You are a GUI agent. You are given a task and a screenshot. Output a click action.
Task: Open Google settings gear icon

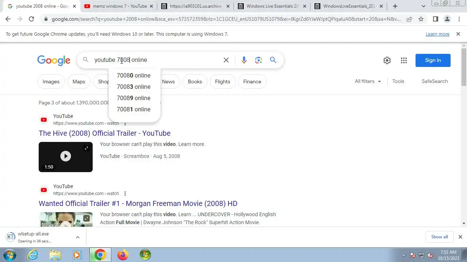[x=387, y=60]
